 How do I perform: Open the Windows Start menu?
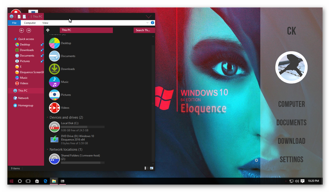[11, 181]
